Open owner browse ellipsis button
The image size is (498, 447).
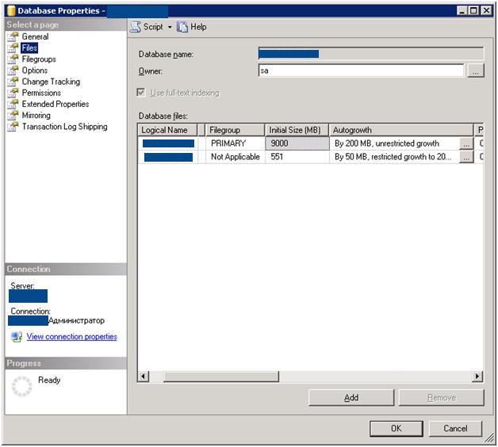[475, 71]
